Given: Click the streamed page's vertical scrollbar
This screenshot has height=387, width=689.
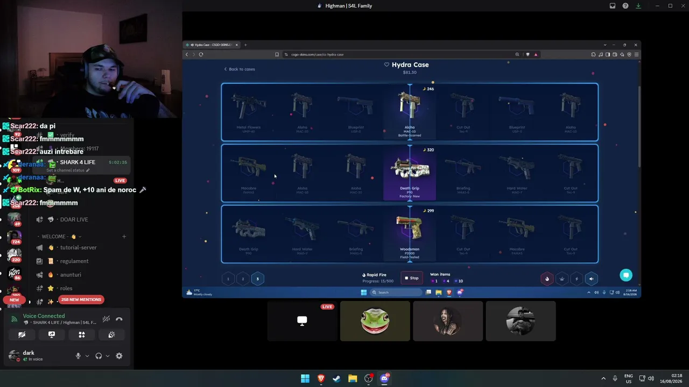Looking at the screenshot, I should pos(639,126).
